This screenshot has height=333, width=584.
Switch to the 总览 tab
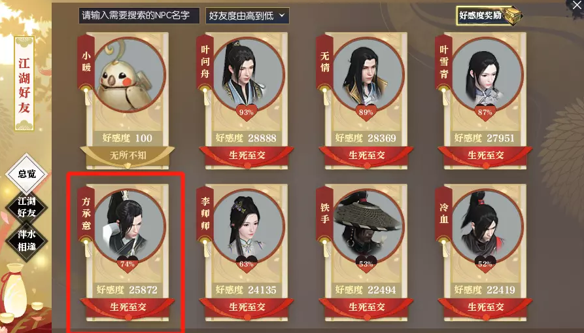[x=27, y=173]
